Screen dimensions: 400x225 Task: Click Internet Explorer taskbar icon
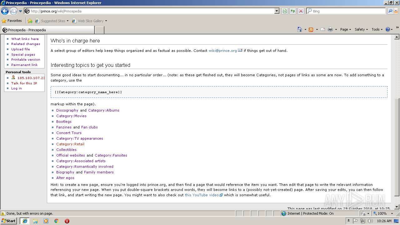click(25, 221)
